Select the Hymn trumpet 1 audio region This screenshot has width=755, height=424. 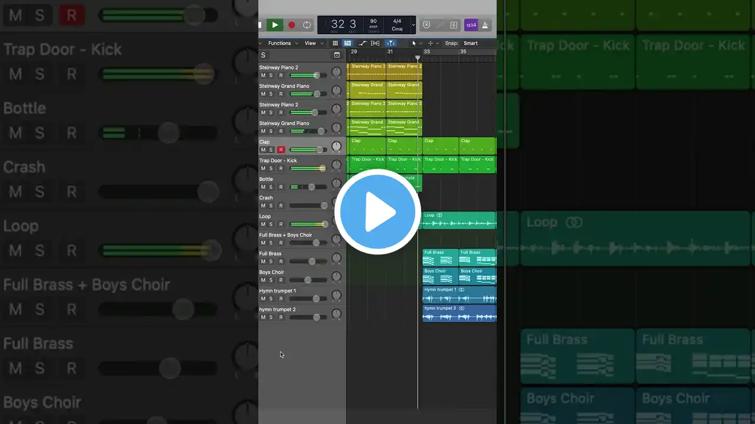point(459,295)
